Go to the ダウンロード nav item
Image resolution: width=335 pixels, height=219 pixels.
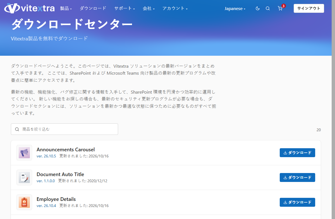[93, 8]
